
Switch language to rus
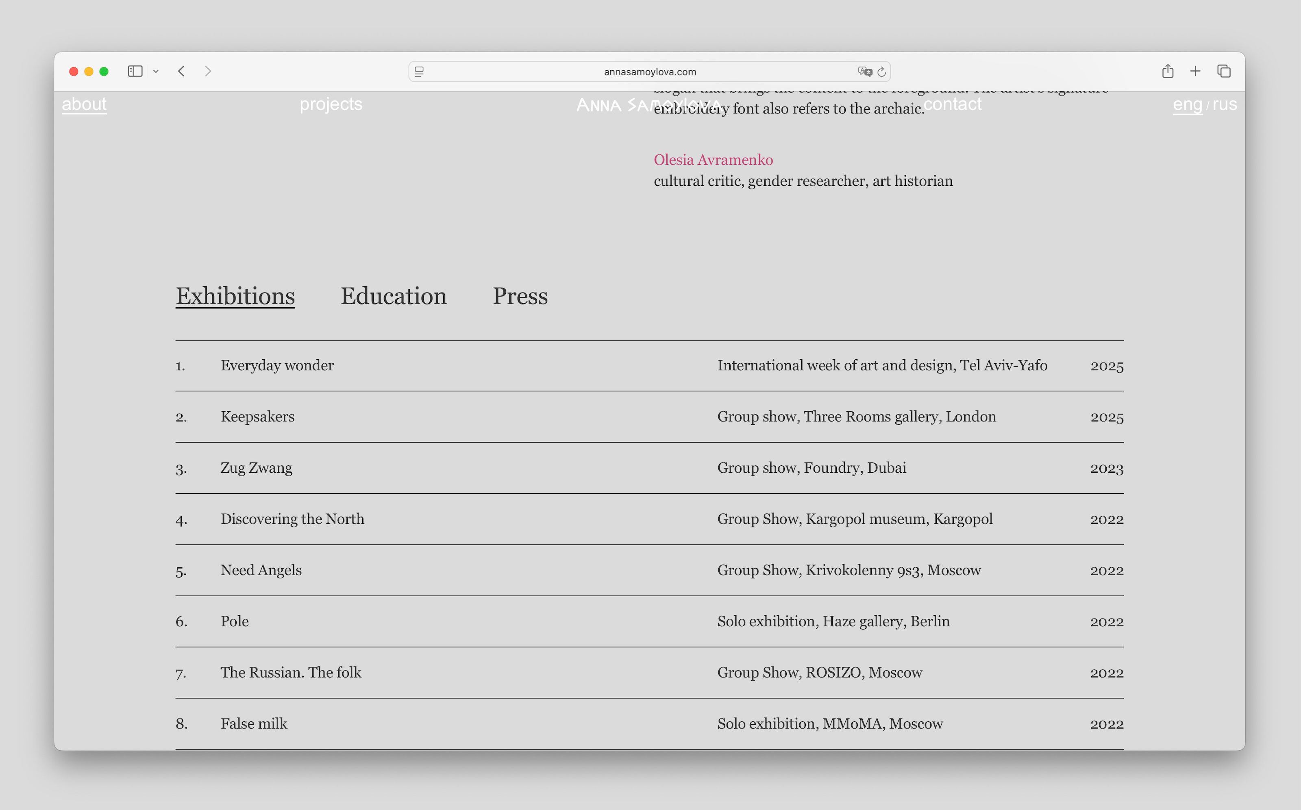coord(1225,104)
